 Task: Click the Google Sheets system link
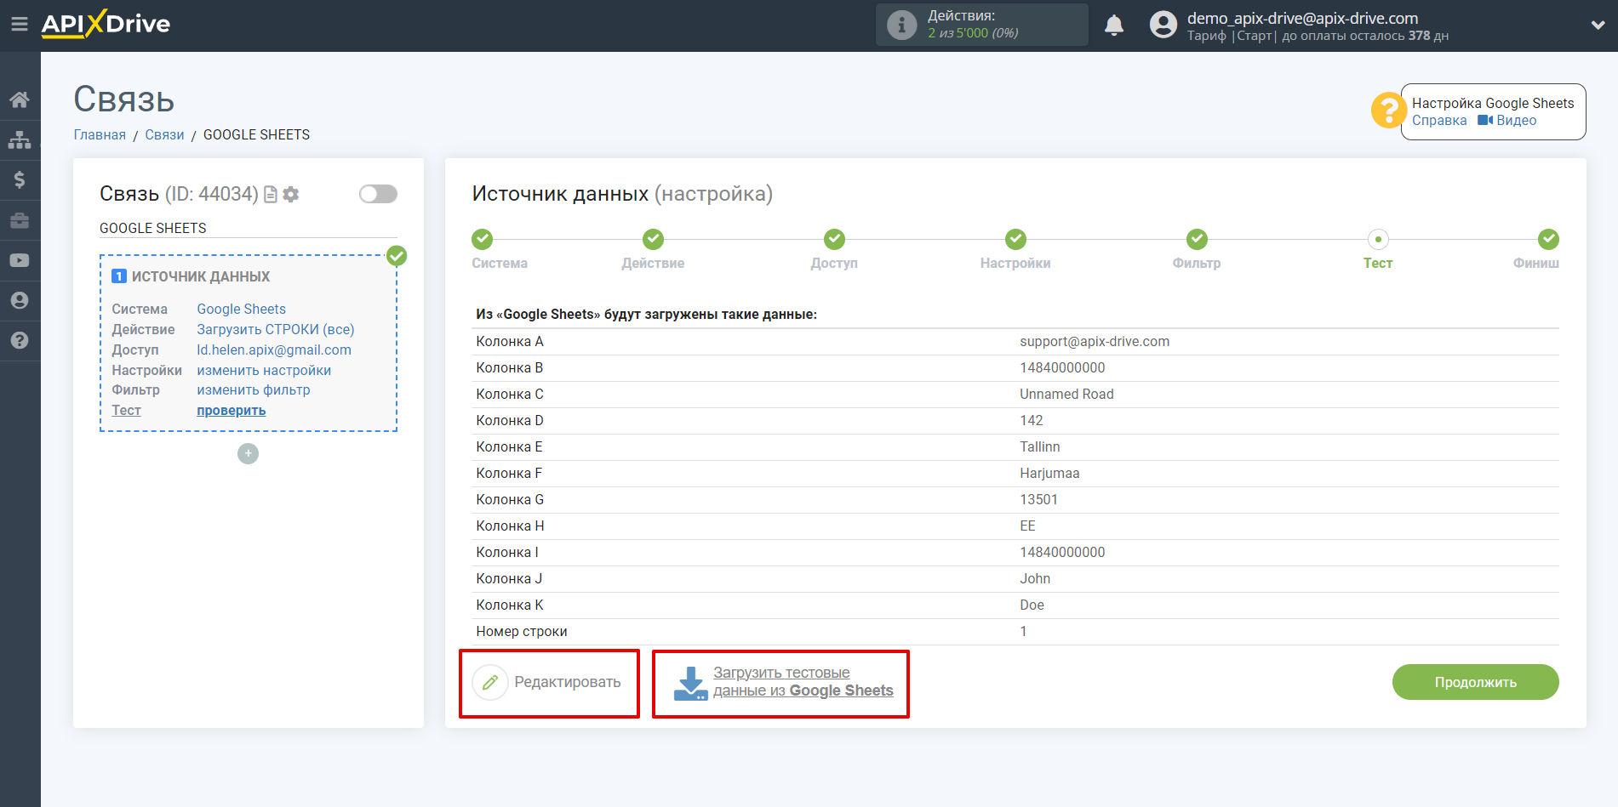242,309
